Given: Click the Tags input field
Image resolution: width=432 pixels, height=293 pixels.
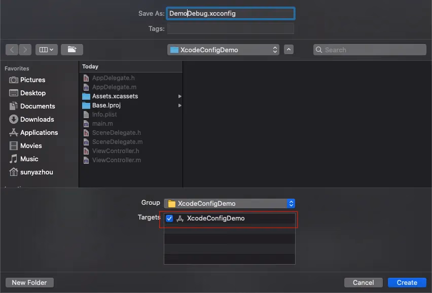Looking at the screenshot, I should (x=230, y=29).
